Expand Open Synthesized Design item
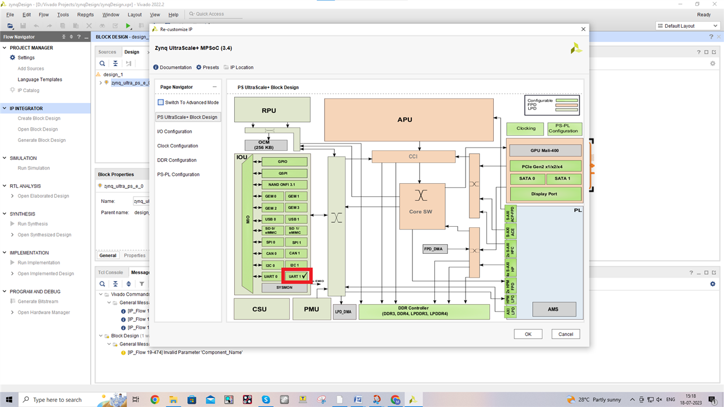The width and height of the screenshot is (724, 407). pyautogui.click(x=12, y=235)
